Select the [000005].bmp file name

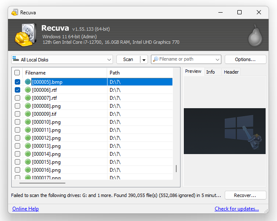coord(47,82)
